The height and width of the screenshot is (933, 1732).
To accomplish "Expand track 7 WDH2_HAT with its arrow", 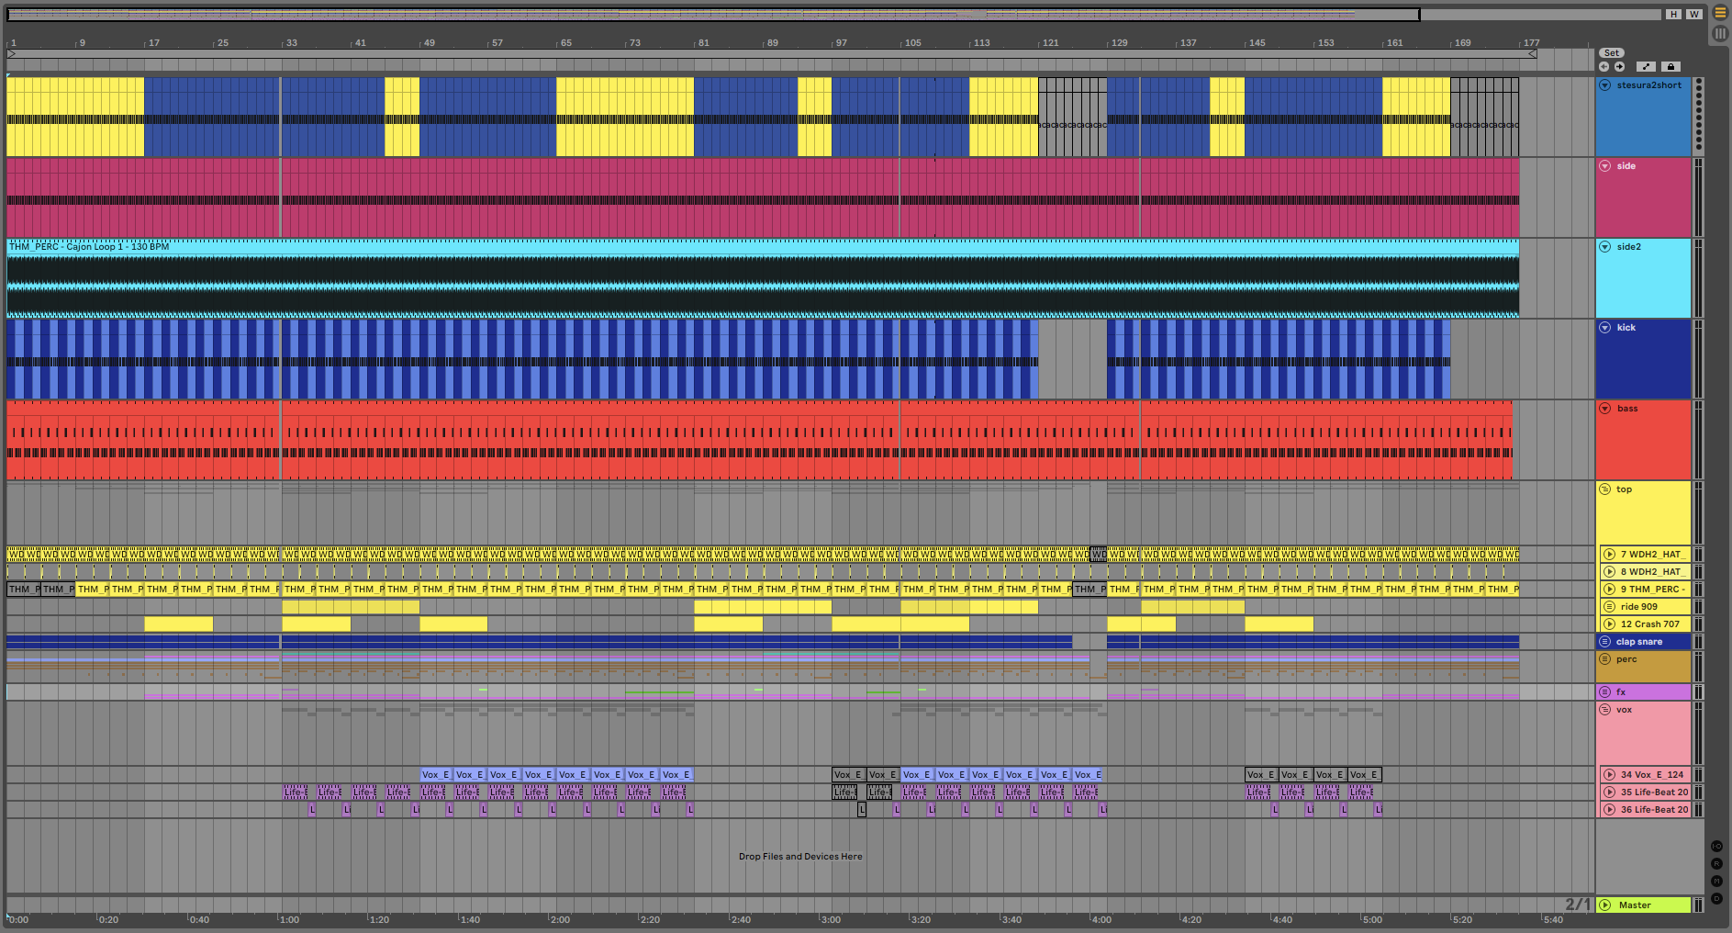I will [x=1609, y=555].
